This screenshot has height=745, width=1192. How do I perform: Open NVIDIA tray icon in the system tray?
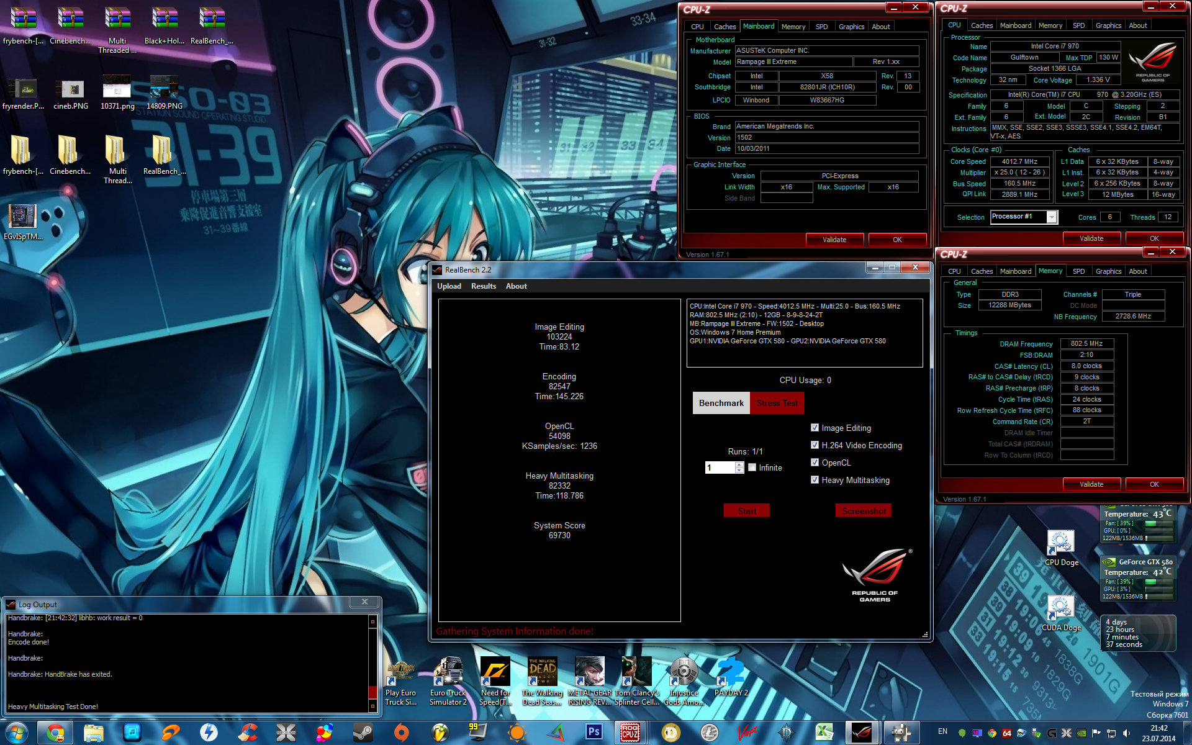point(1081,733)
